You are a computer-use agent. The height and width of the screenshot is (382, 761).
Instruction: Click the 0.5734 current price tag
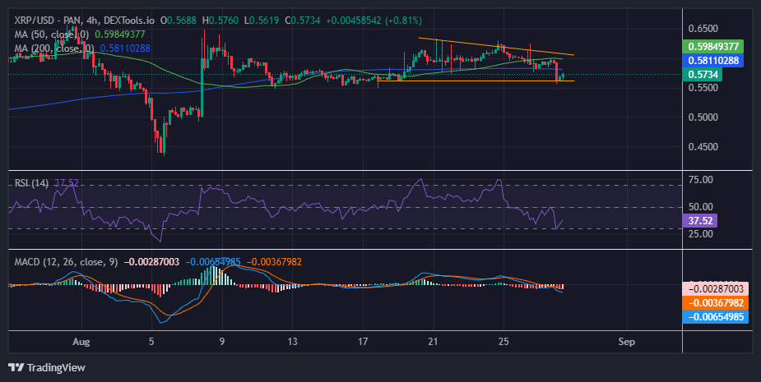point(702,75)
